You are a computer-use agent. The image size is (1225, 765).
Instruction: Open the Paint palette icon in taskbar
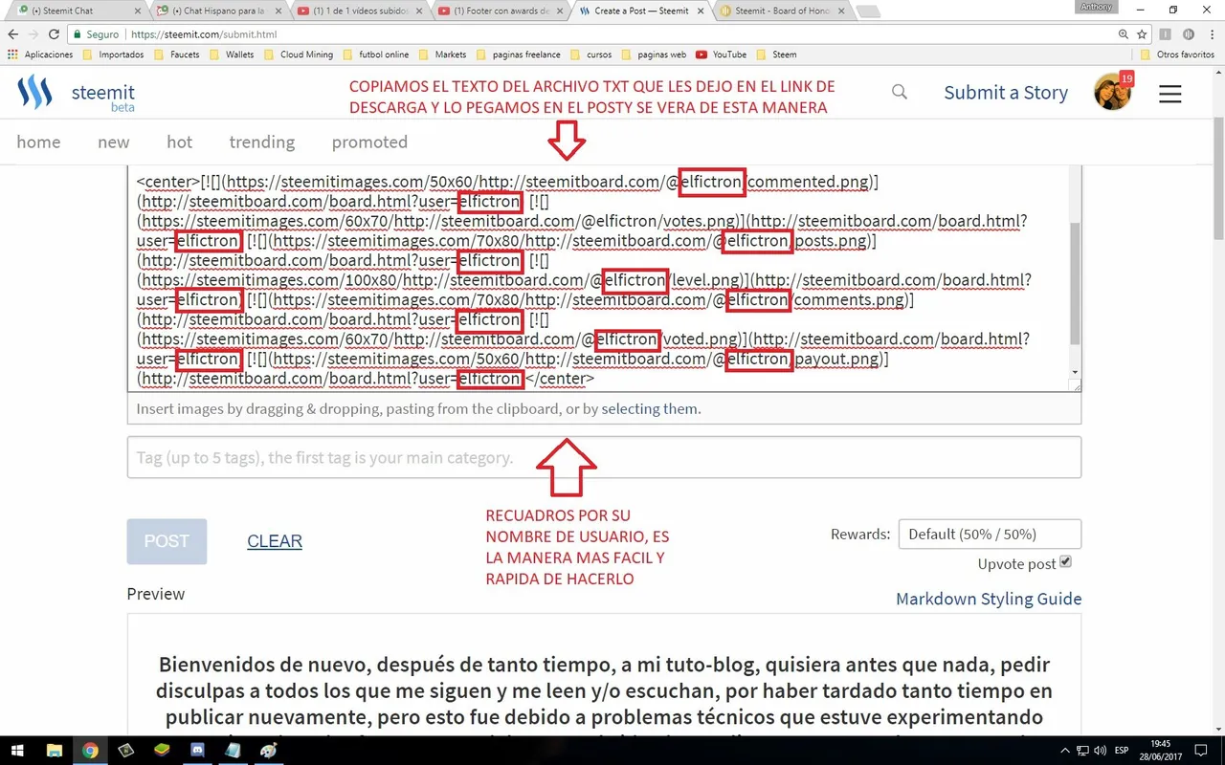pyautogui.click(x=270, y=751)
